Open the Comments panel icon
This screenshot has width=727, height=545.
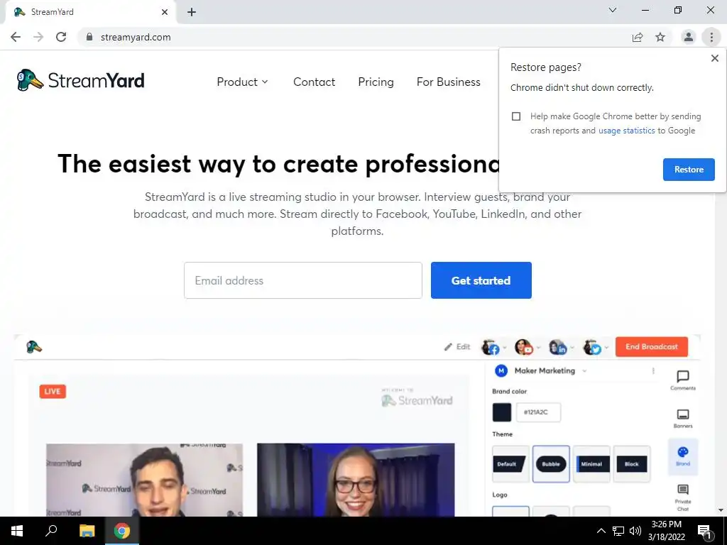tap(683, 380)
